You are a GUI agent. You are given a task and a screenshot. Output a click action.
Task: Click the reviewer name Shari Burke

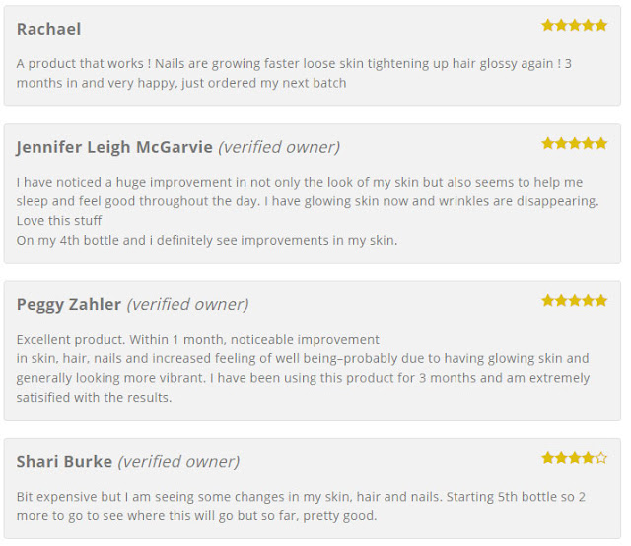coord(64,461)
